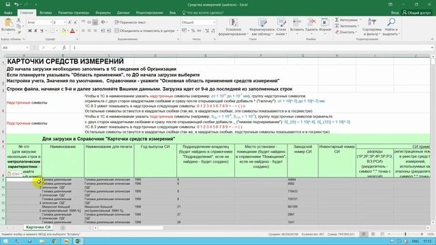Image resolution: width=436 pixels, height=245 pixels.
Task: Open the number format dropdown Общий
Action: point(214,22)
